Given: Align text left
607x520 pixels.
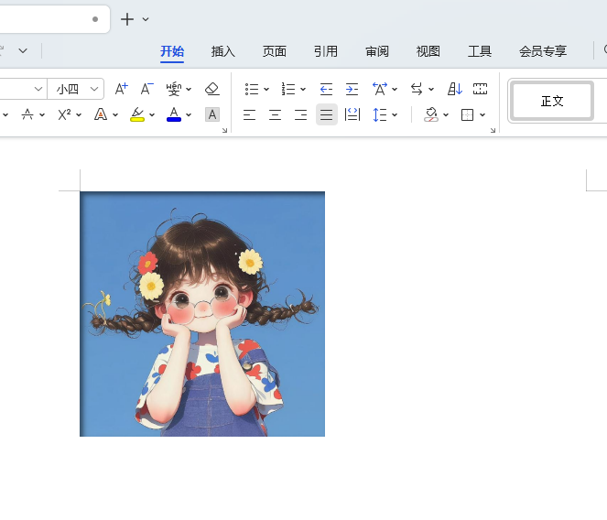Looking at the screenshot, I should click(249, 114).
